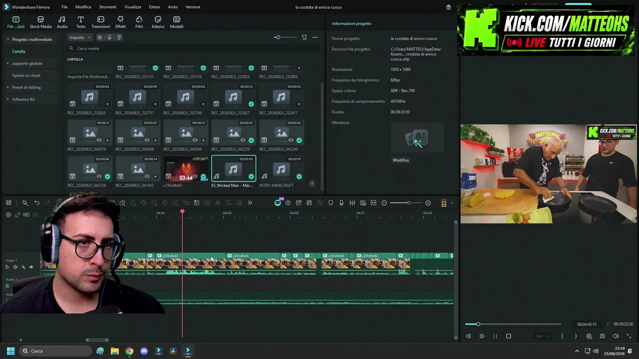Open the Effetti tab
Viewport: 639px width, 359px height.
[120, 22]
